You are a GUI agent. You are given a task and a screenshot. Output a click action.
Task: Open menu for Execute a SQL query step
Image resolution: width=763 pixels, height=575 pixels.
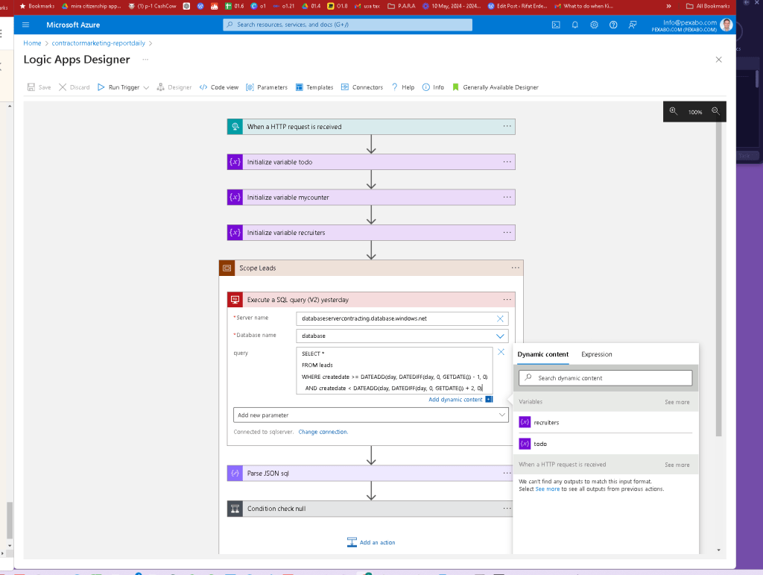[507, 299]
